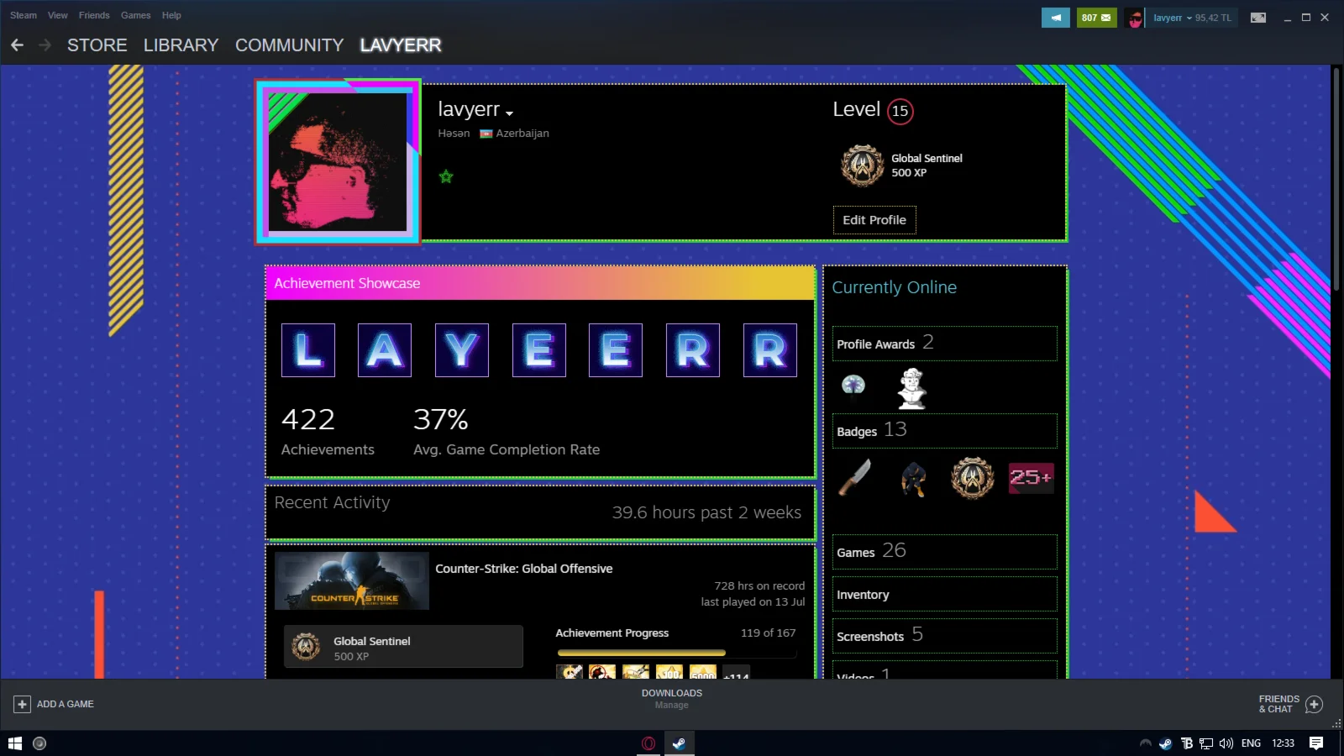Click the page's vertical scrollbar

coord(1336,178)
